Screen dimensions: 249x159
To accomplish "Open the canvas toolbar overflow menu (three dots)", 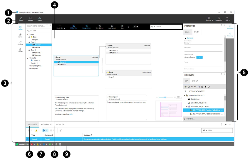I will (x=129, y=27).
